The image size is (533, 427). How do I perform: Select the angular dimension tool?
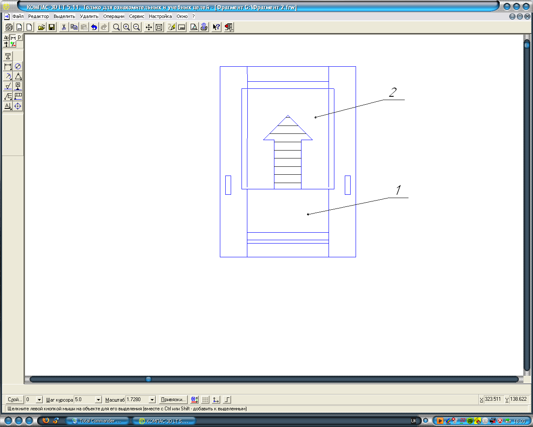coord(18,76)
